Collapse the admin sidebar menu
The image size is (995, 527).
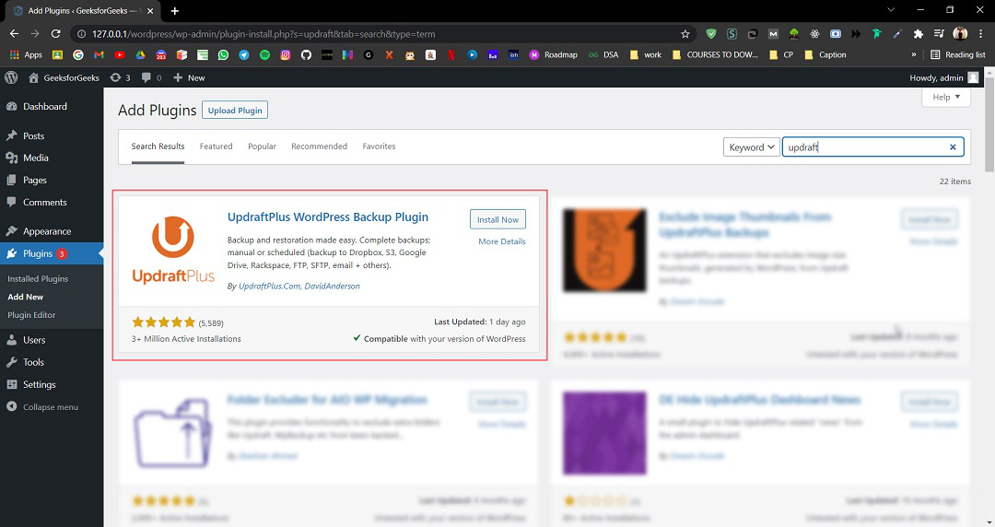pos(41,407)
